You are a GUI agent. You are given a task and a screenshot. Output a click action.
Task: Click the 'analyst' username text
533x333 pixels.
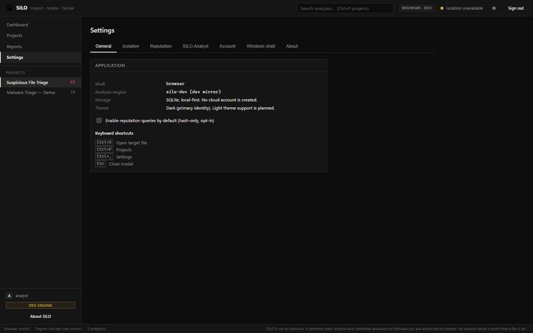tap(22, 295)
